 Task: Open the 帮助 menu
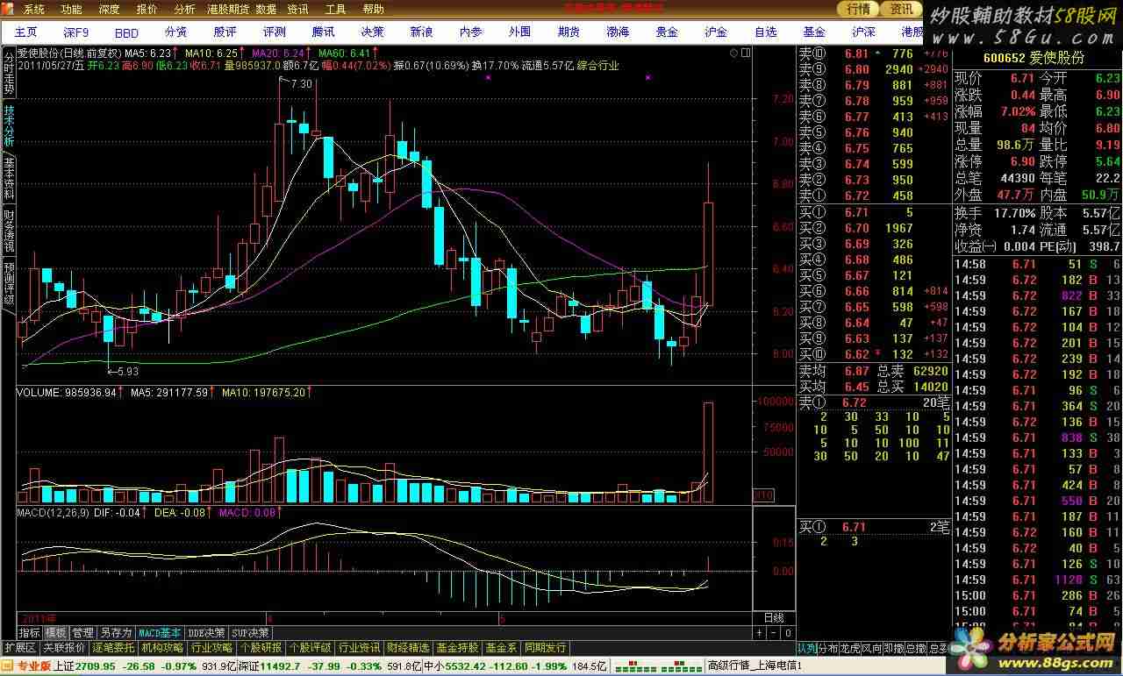coord(373,10)
